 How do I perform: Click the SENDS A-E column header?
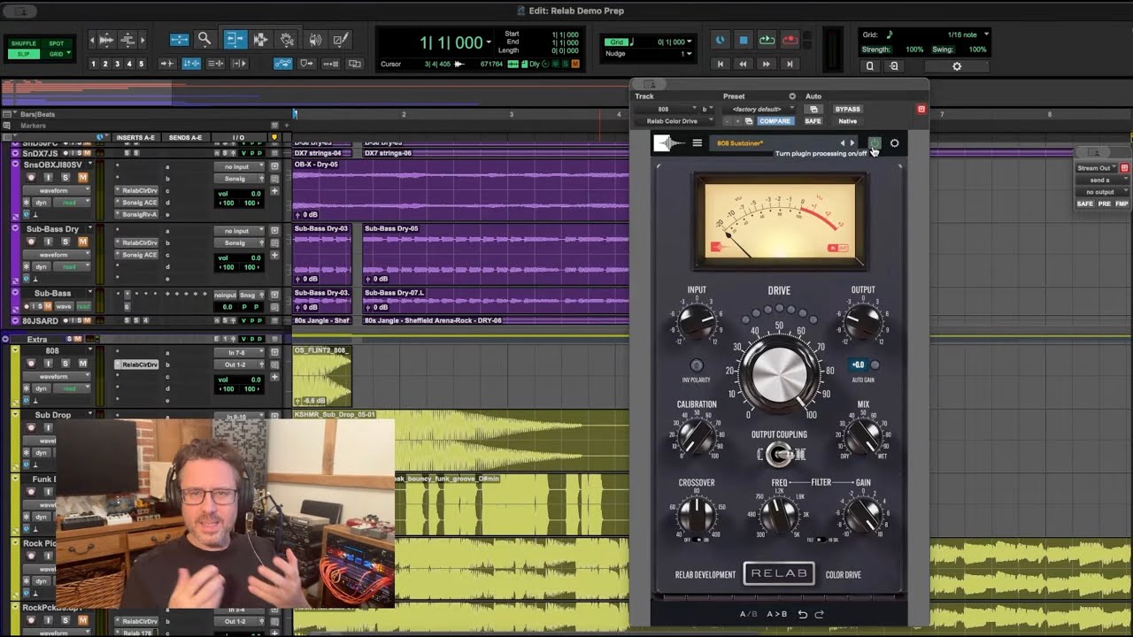[186, 138]
